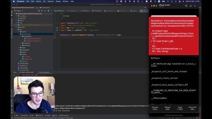Open App.tsx file in the project tree
The width and height of the screenshot is (212, 119).
click(x=25, y=61)
